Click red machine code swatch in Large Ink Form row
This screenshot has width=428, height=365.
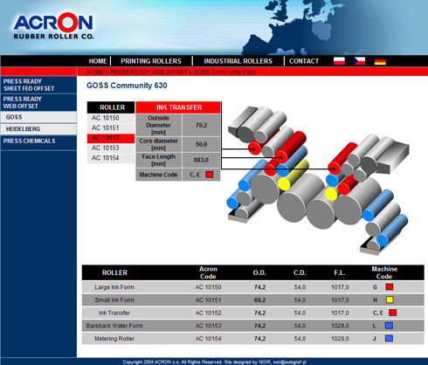coord(390,287)
